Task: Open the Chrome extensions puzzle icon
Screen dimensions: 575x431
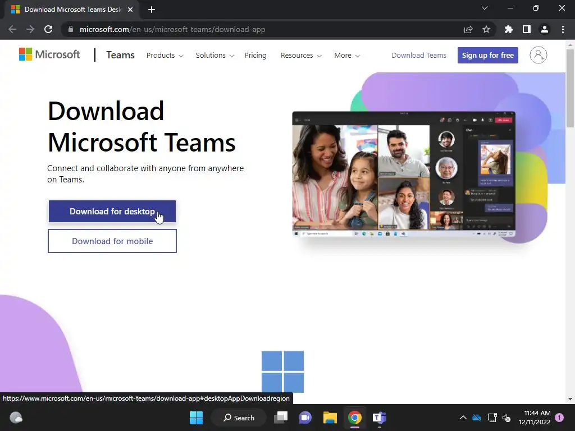Action: point(509,29)
